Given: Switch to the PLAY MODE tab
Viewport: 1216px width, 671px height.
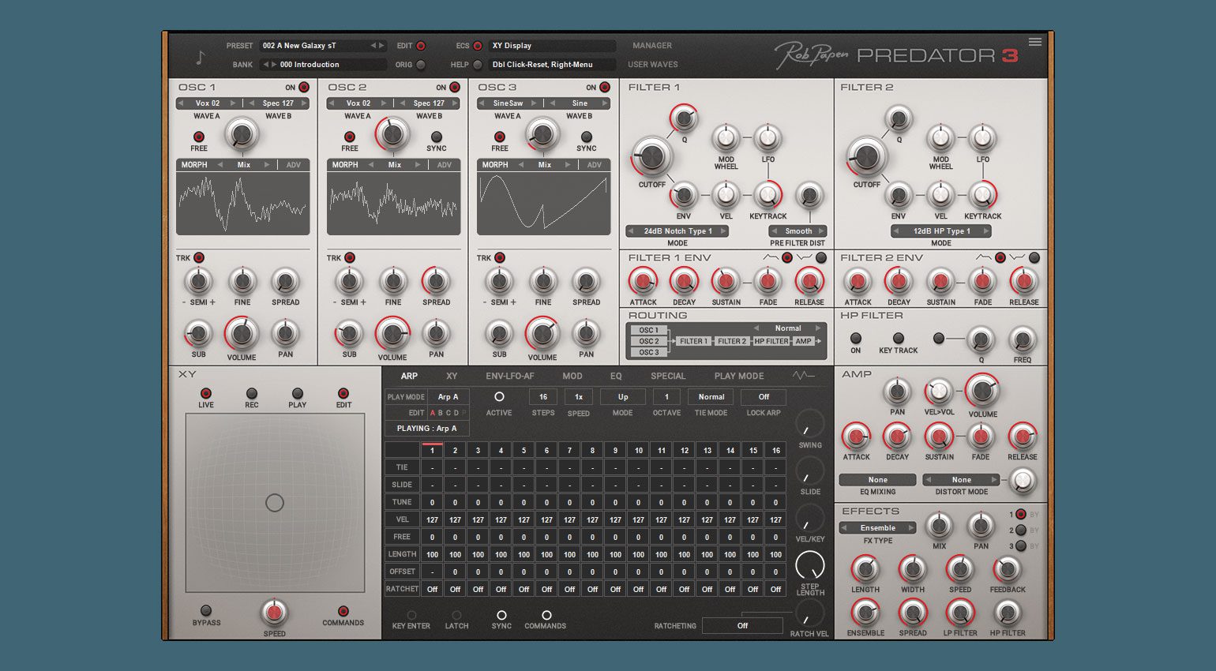Looking at the screenshot, I should point(739,377).
